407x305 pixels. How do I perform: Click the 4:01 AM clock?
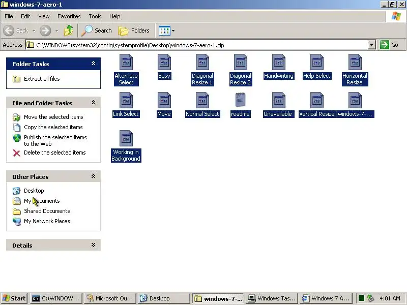[x=390, y=298]
